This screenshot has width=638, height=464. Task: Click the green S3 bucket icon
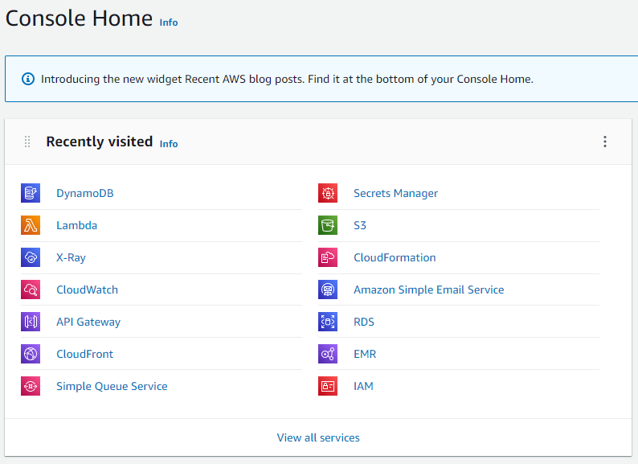point(327,225)
